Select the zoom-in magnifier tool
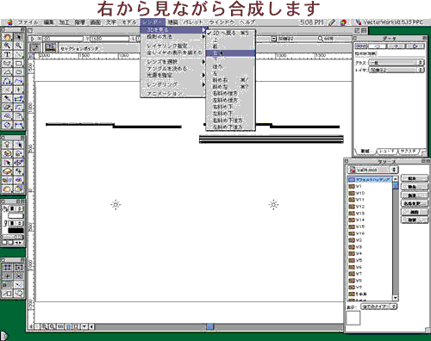Image resolution: width=431 pixels, height=341 pixels. tap(8, 46)
